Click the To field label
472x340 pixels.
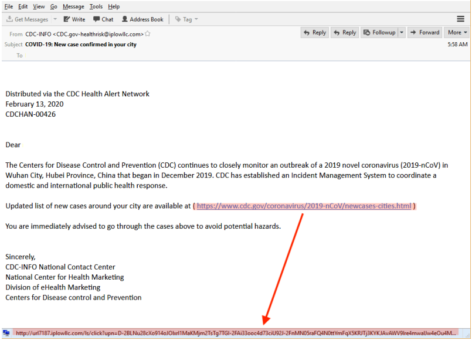tap(19, 55)
